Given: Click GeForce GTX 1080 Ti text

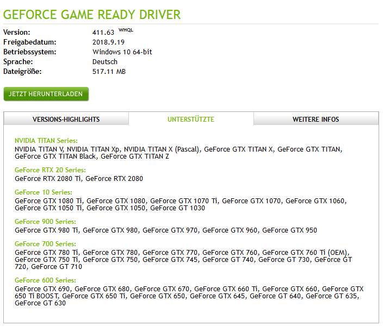Looking at the screenshot, I should 48,201.
